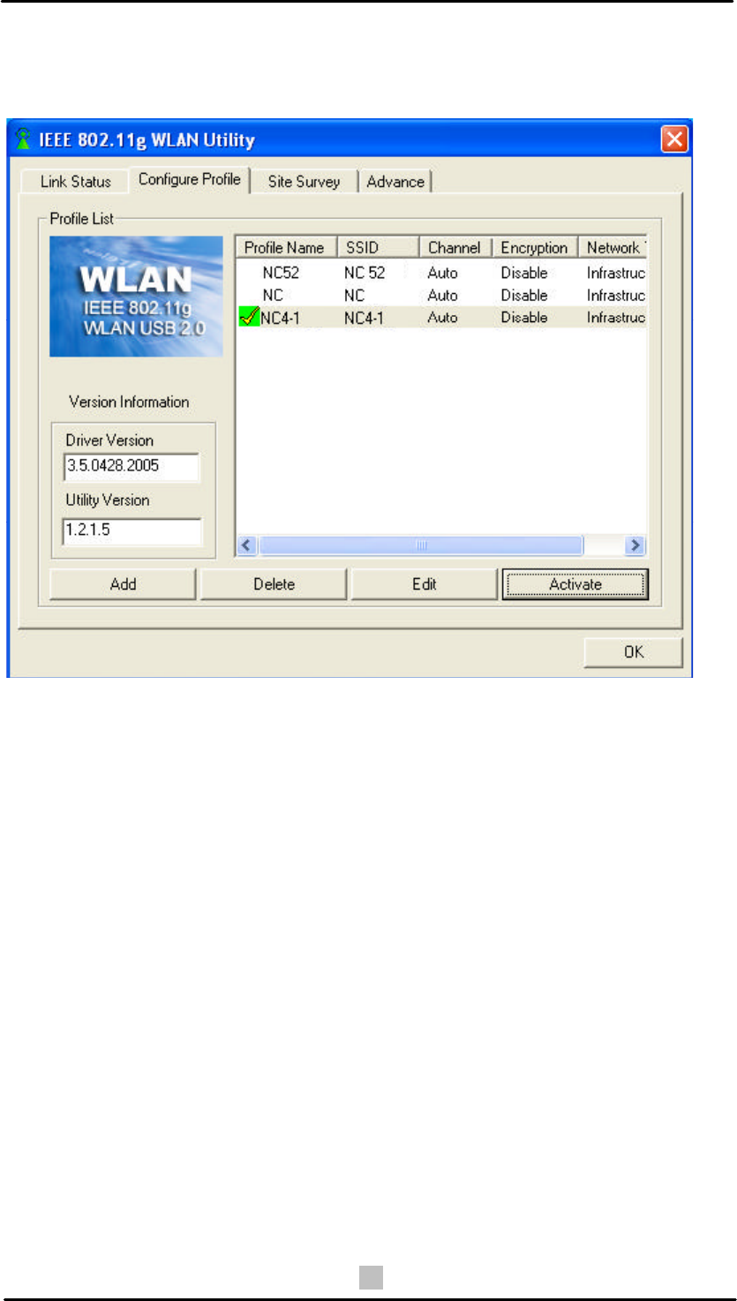
Task: Click the Delete button
Action: (274, 584)
